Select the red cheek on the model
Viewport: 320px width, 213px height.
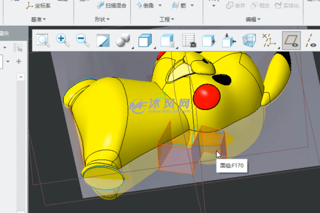(x=206, y=97)
